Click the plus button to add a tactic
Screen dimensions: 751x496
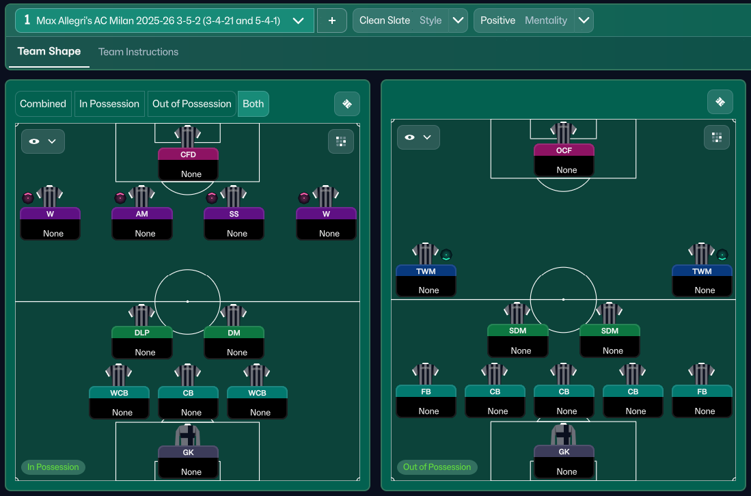click(x=332, y=20)
